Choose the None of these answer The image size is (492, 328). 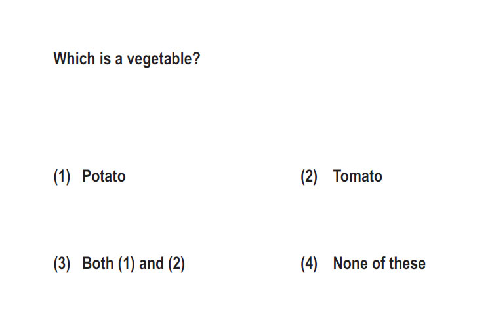(x=379, y=263)
